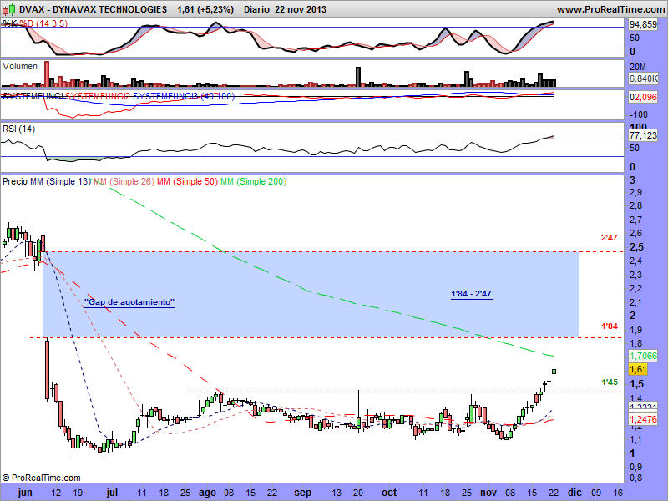The image size is (668, 501).
Task: Click the MM (Simple 50) legend
Action: (x=187, y=181)
